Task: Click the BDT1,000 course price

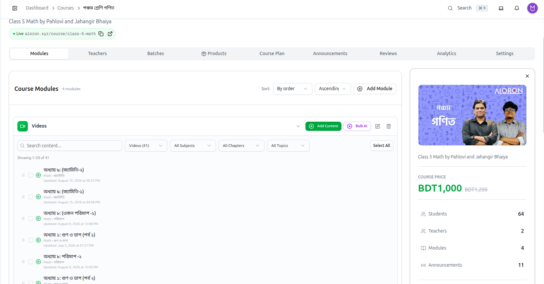Action: click(x=440, y=189)
